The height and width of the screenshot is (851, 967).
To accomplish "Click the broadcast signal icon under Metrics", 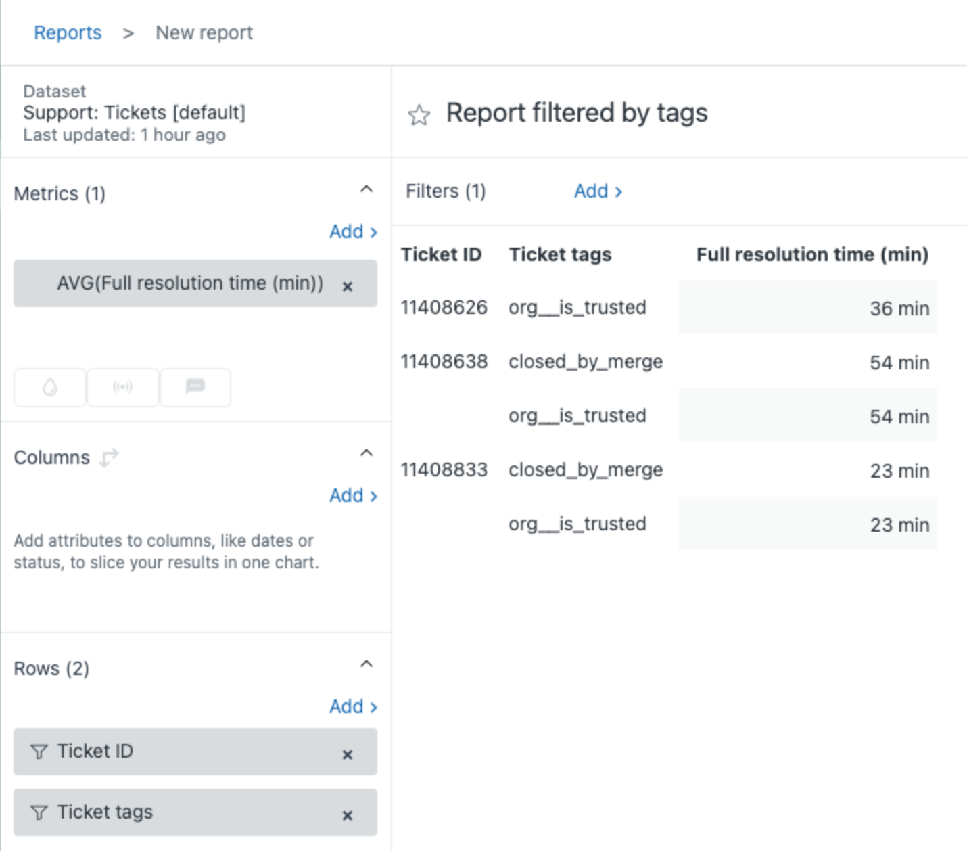I will tap(122, 387).
